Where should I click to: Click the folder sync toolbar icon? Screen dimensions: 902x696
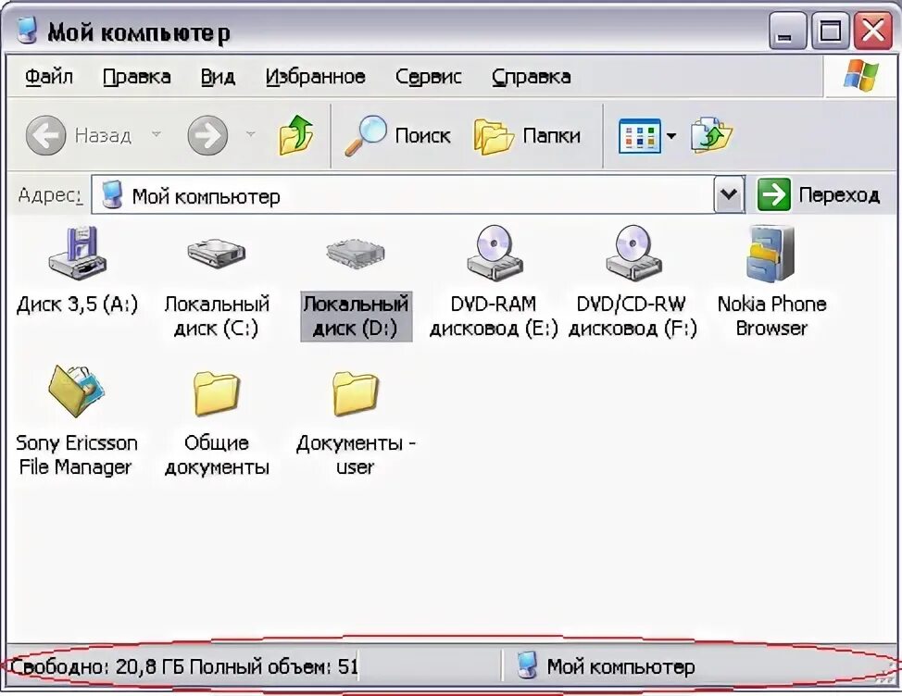pyautogui.click(x=711, y=136)
